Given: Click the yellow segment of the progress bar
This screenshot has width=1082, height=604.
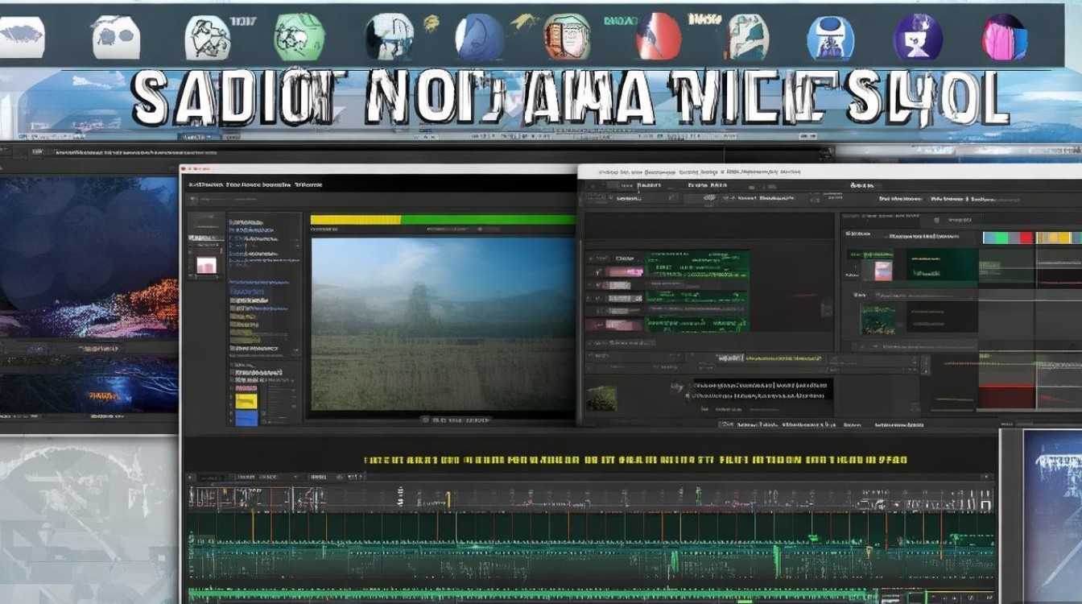Looking at the screenshot, I should [x=355, y=219].
